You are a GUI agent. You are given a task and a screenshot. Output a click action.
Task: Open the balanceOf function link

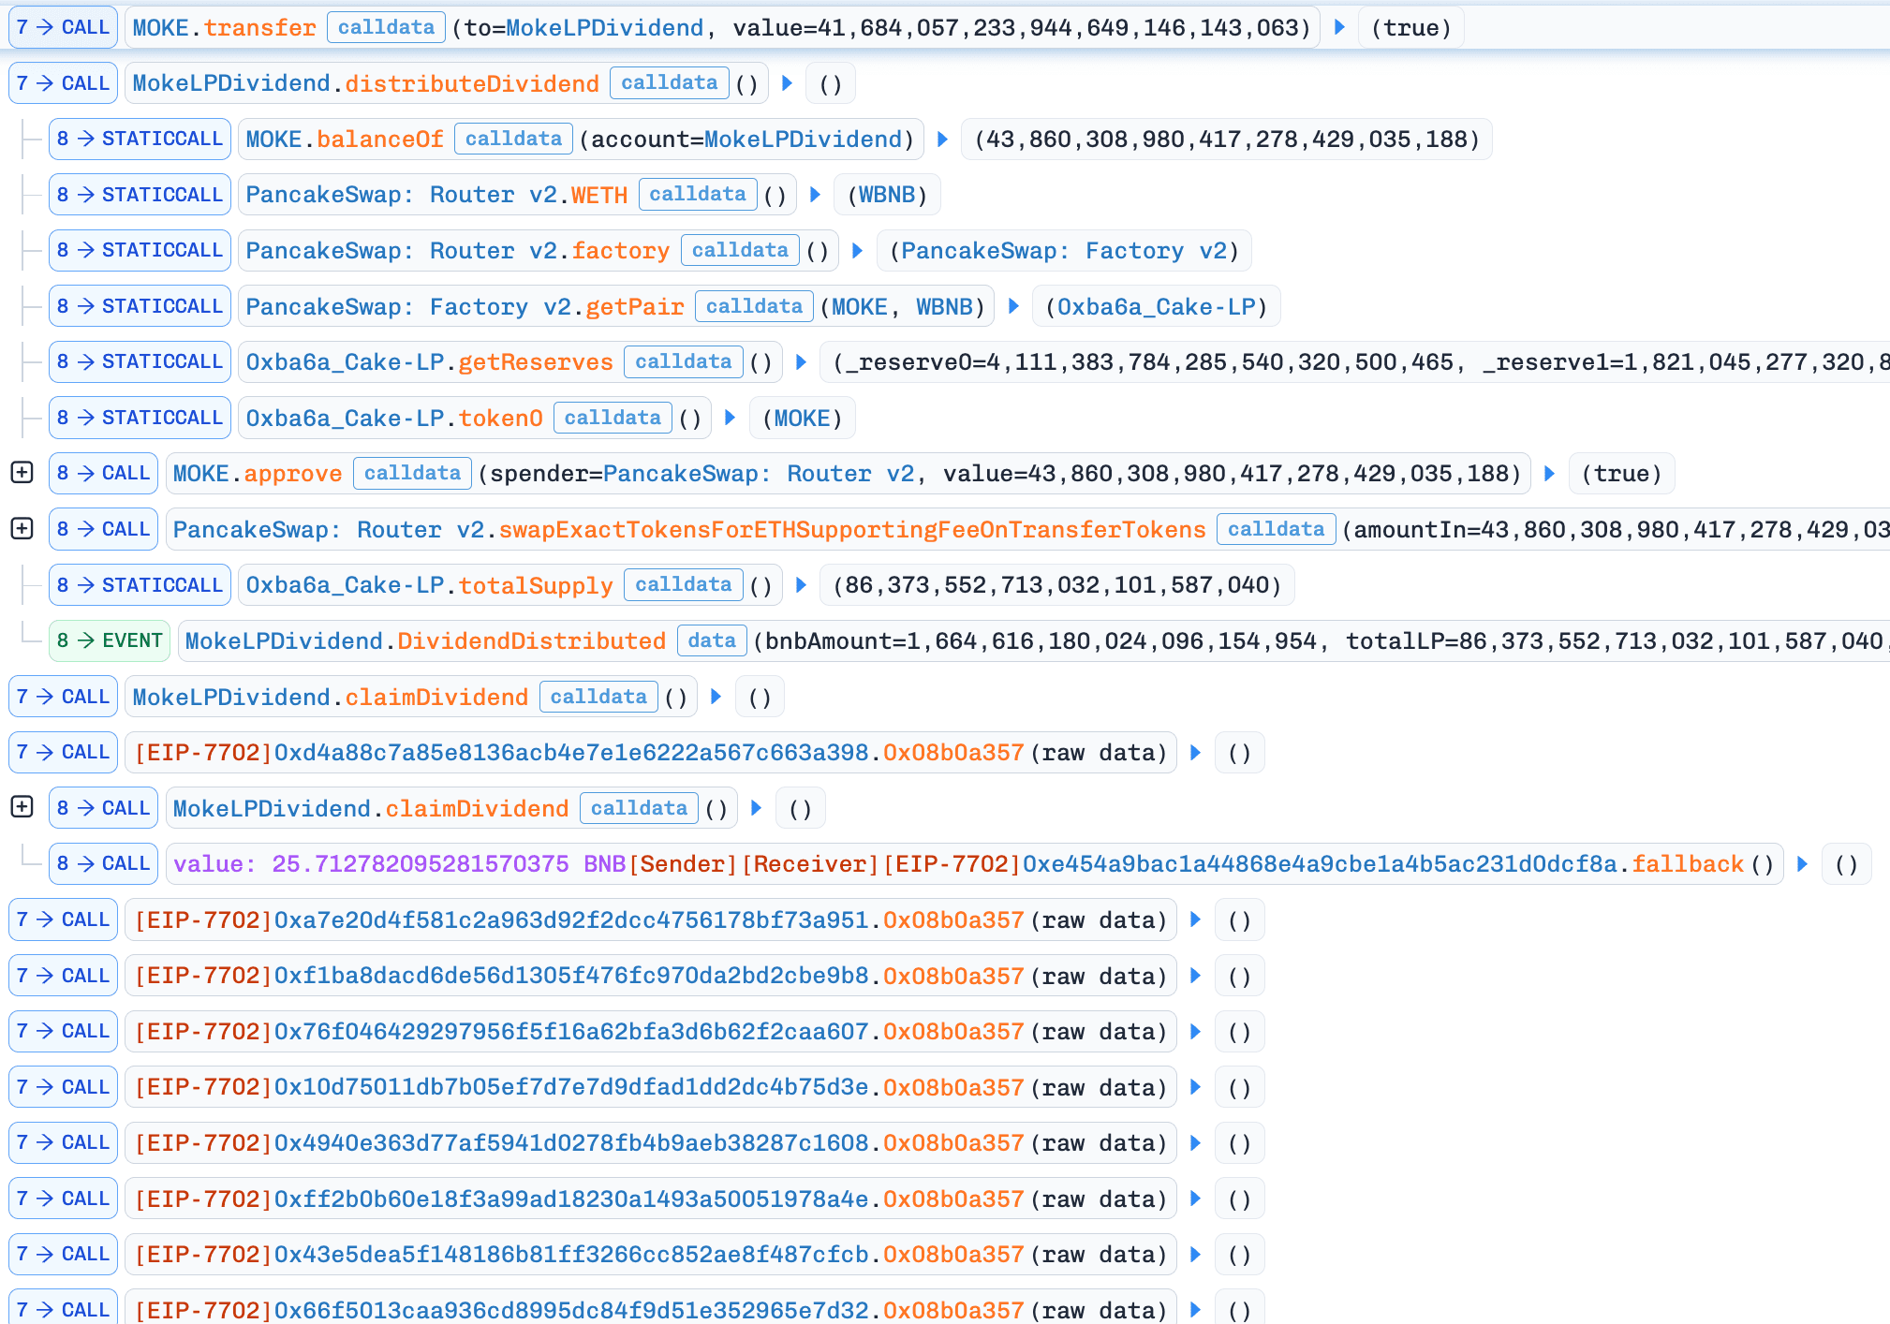point(380,139)
